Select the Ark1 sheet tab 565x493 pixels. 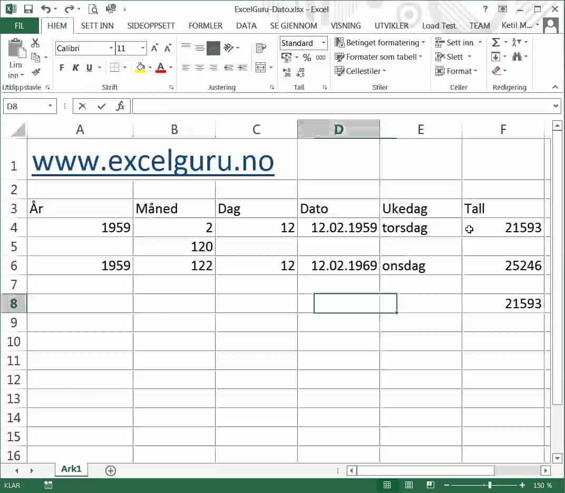tap(71, 470)
